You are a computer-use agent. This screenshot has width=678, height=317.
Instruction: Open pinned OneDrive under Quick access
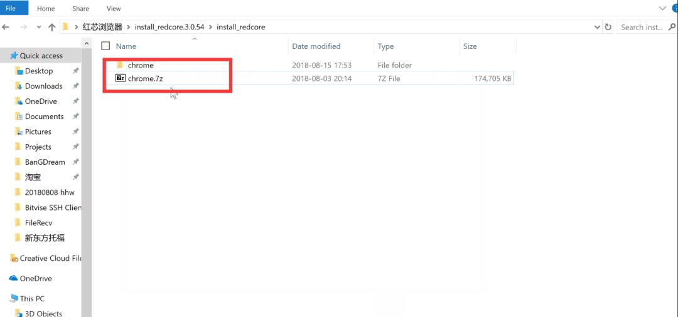41,101
